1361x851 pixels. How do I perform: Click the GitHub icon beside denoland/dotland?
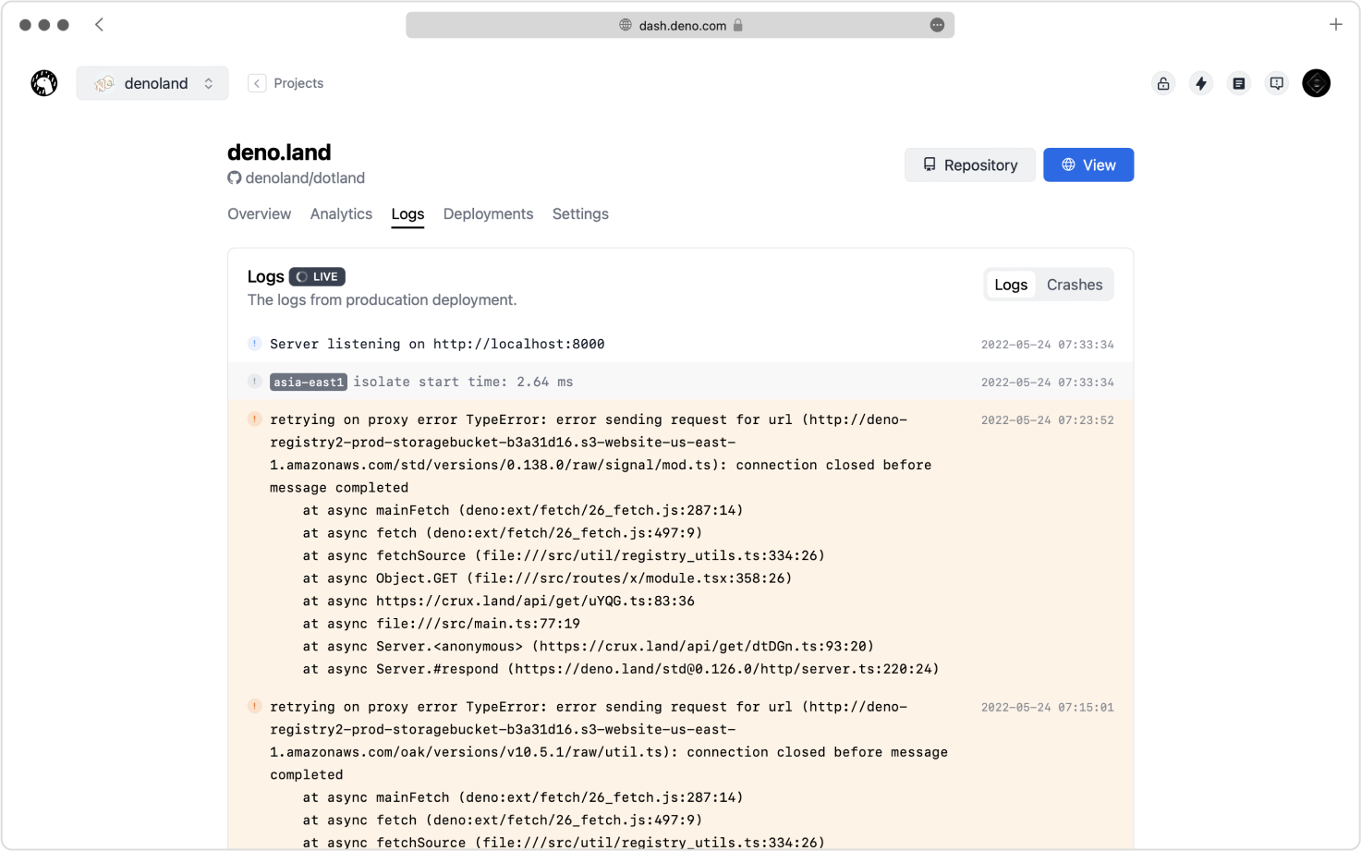point(235,177)
